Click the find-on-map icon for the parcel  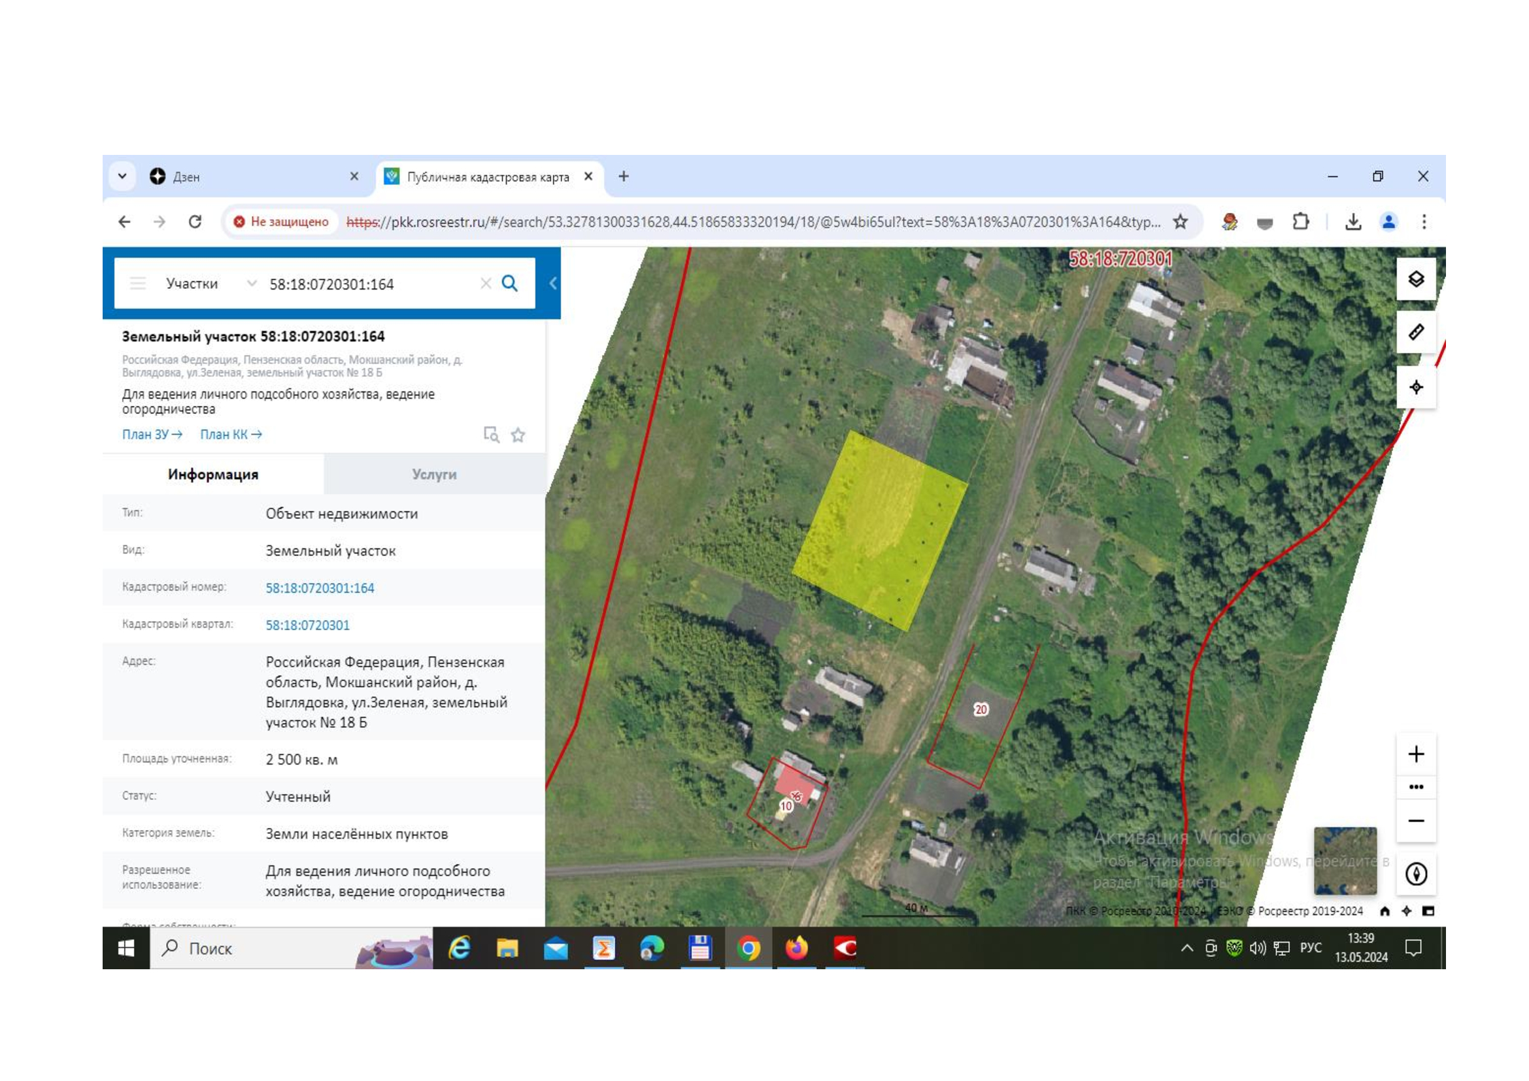491,435
